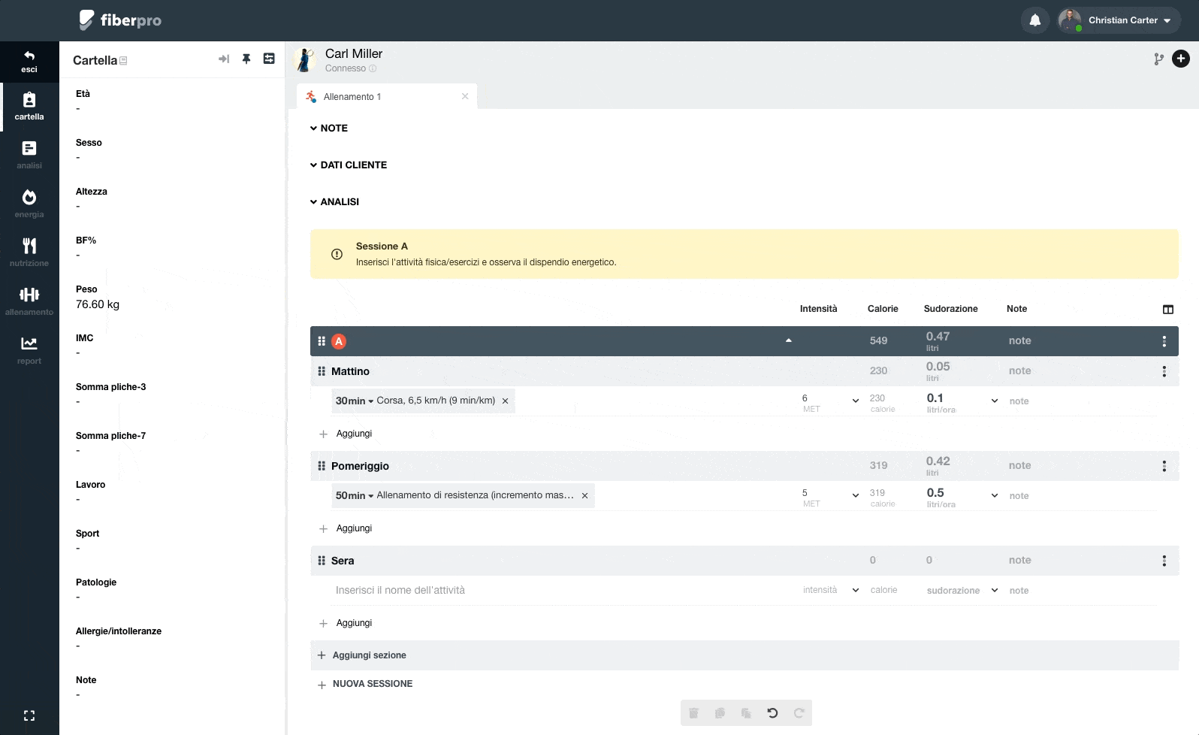This screenshot has height=735, width=1199.
Task: Open the report chart icon
Action: point(29,343)
